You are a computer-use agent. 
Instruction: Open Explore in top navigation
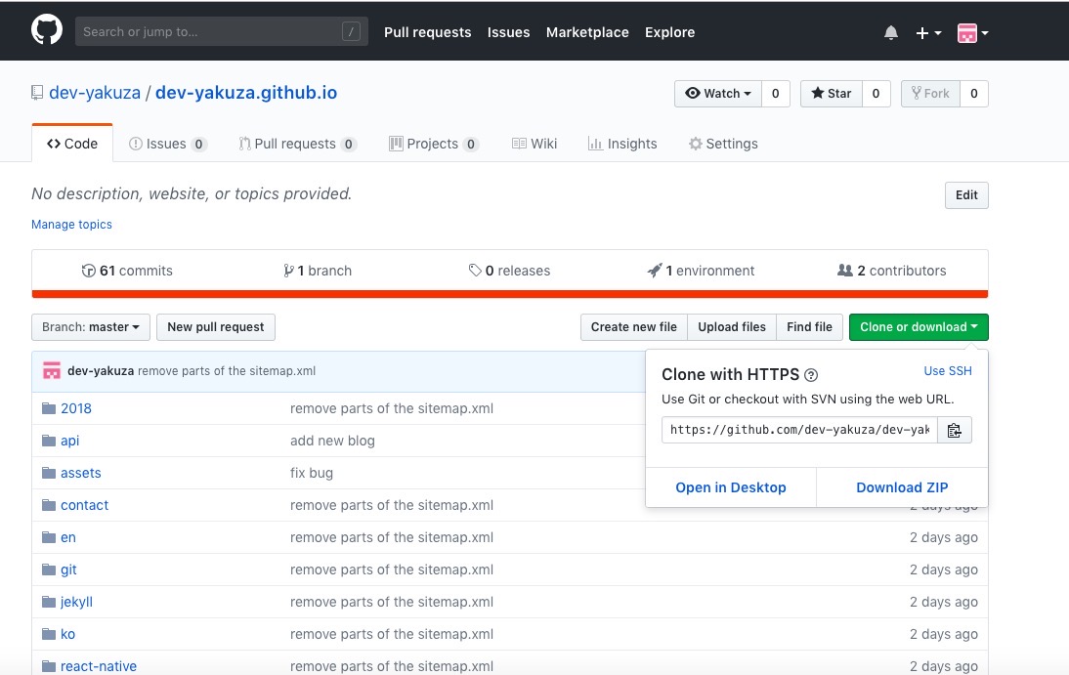tap(670, 33)
